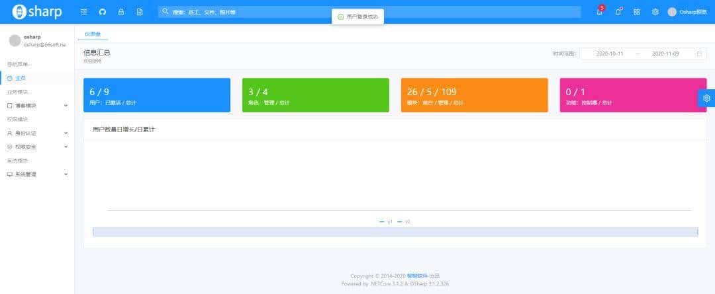The image size is (715, 294).
Task: Click the second bell icon with dot
Action: tap(618, 12)
